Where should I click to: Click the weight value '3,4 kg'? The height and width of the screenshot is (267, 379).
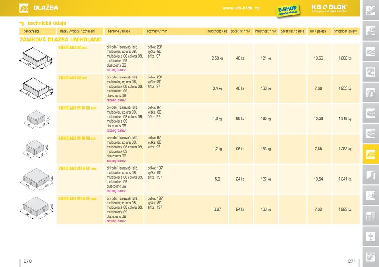click(x=217, y=88)
